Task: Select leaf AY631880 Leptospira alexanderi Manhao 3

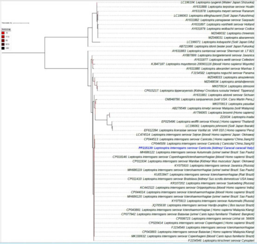Action: [x=220, y=68]
